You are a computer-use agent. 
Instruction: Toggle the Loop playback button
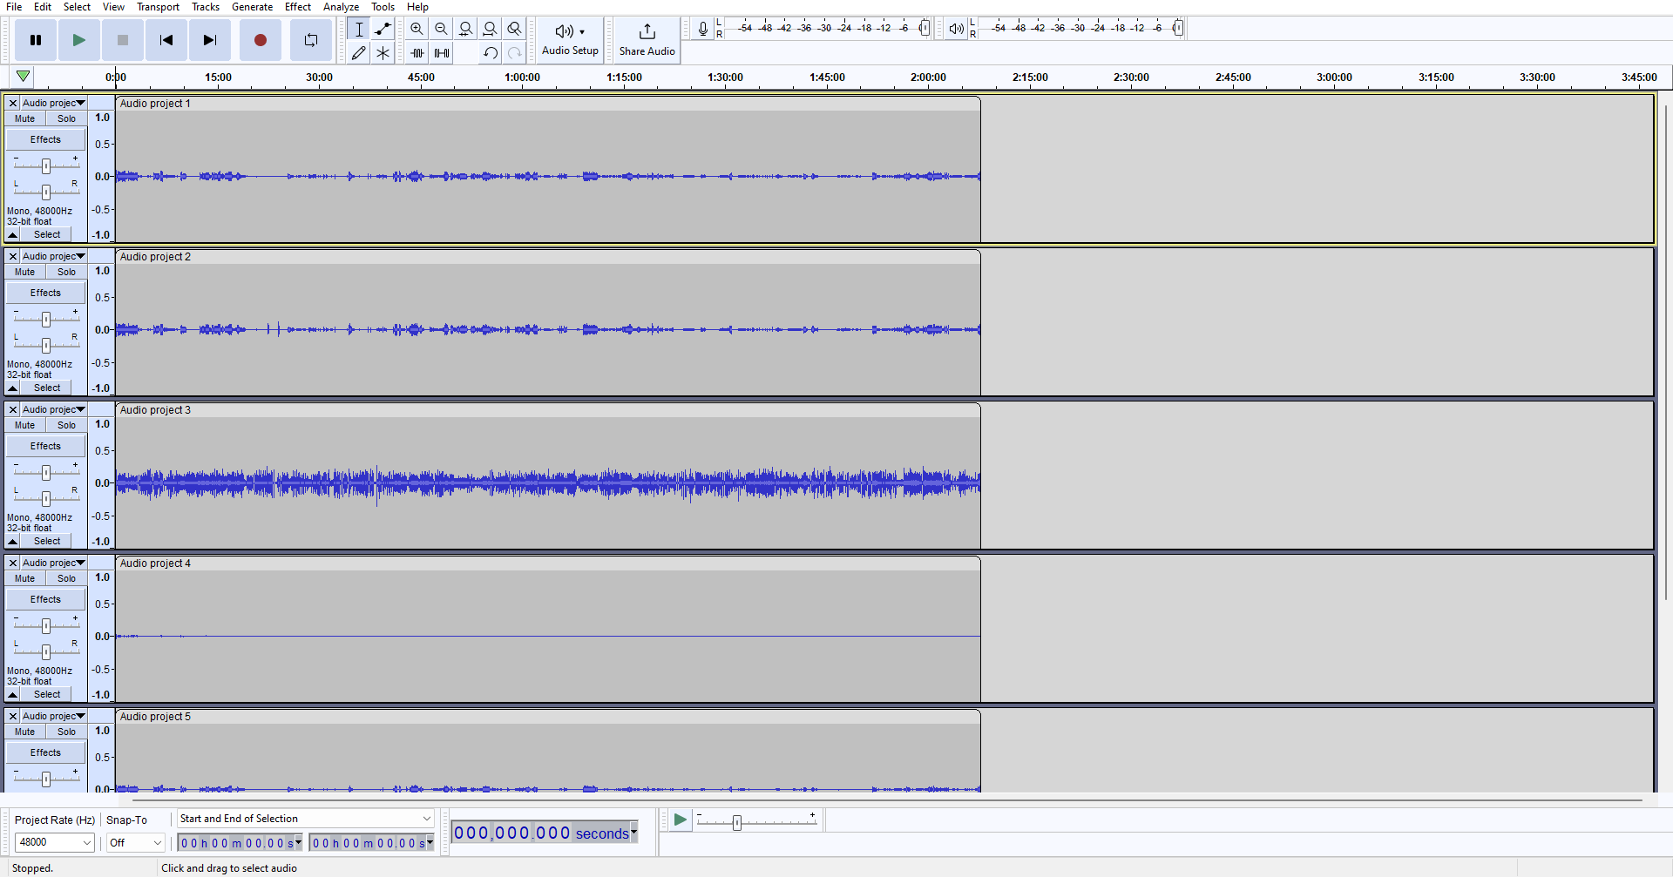point(311,40)
